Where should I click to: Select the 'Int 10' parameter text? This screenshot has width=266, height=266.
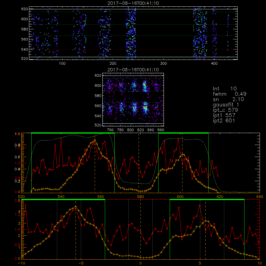[x=225, y=89]
